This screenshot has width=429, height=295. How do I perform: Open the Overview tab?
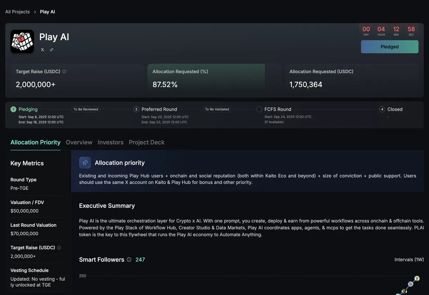coord(79,142)
